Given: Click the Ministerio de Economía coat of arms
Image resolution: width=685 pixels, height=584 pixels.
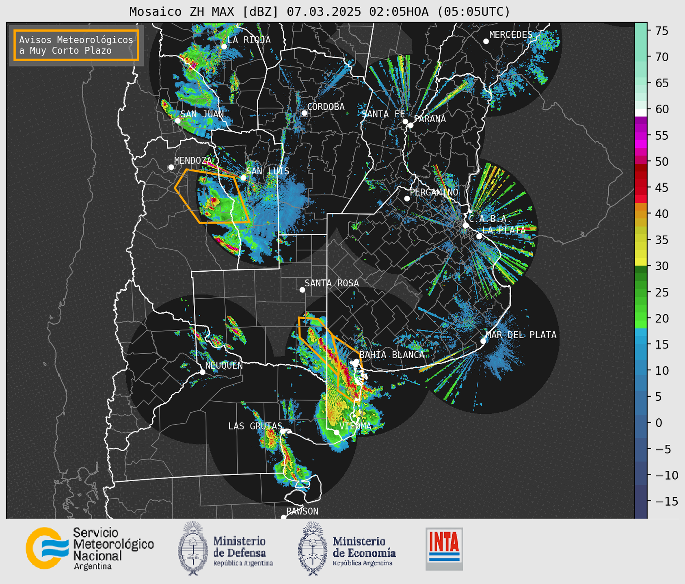Looking at the screenshot, I should point(313,548).
